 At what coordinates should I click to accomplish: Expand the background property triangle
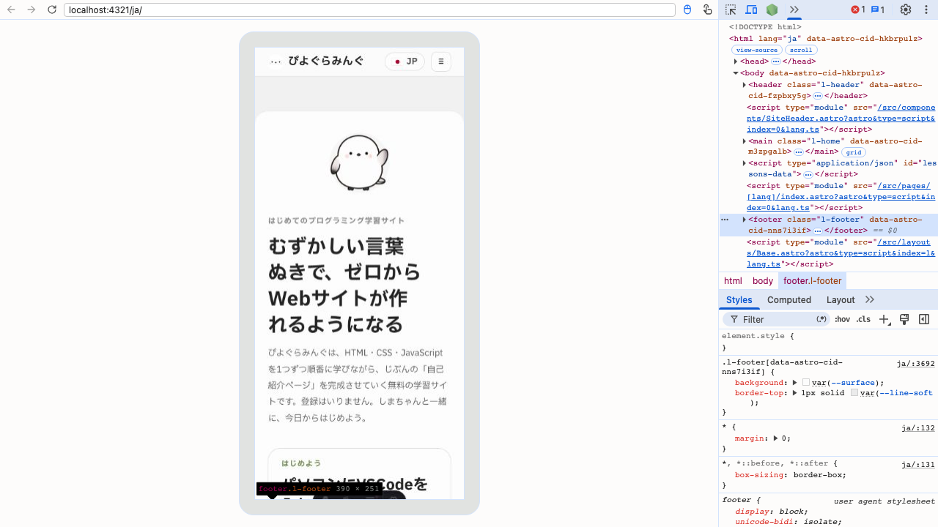794,383
